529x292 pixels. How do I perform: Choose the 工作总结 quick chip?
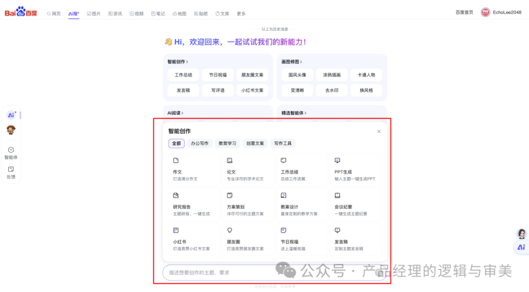point(183,75)
